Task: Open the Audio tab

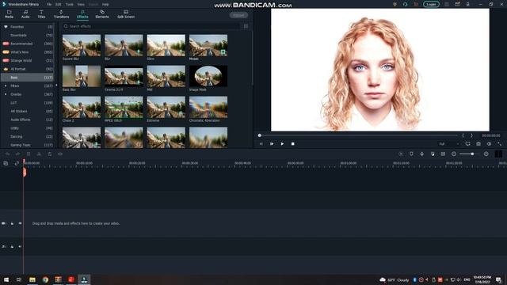Action: point(25,14)
